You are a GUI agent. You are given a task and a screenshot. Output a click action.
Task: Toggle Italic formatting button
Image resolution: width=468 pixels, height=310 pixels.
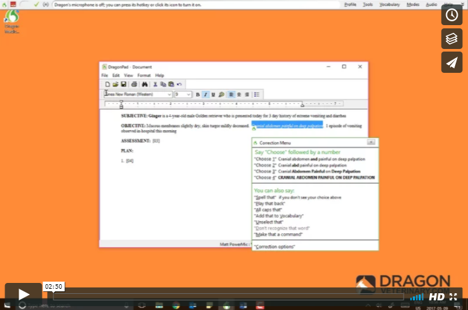pos(205,95)
